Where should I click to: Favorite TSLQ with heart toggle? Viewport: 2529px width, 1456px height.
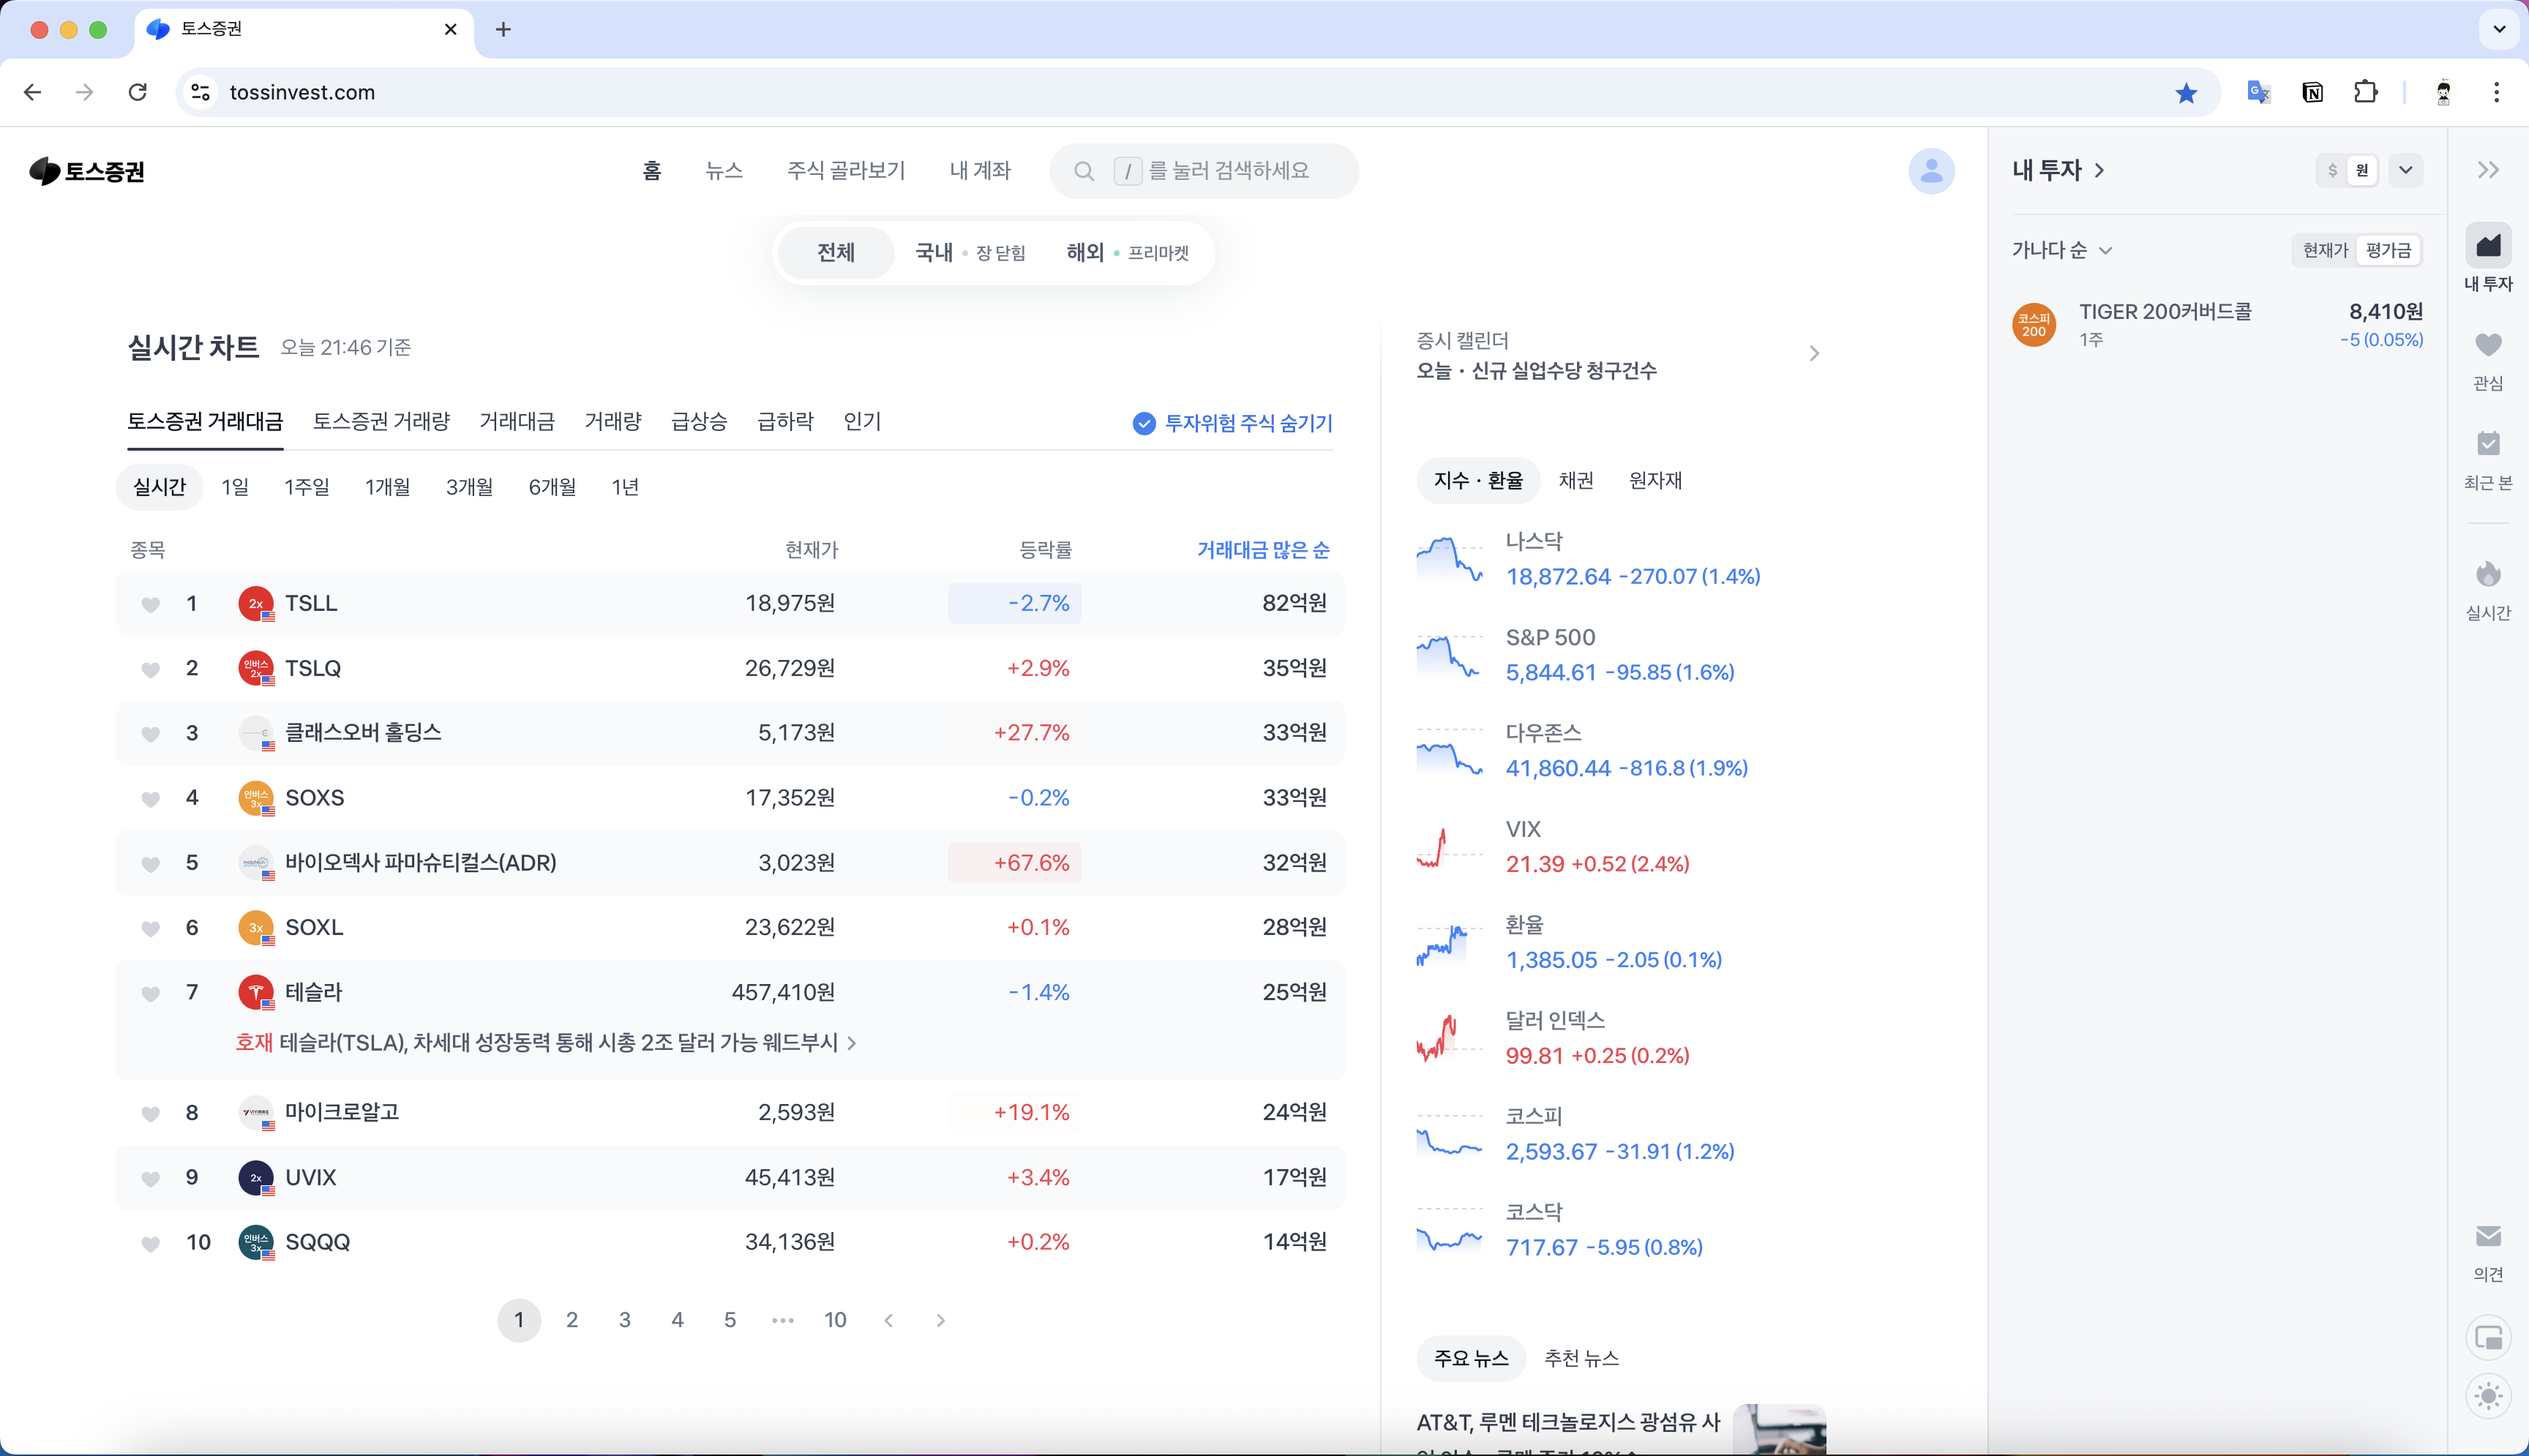(x=151, y=669)
